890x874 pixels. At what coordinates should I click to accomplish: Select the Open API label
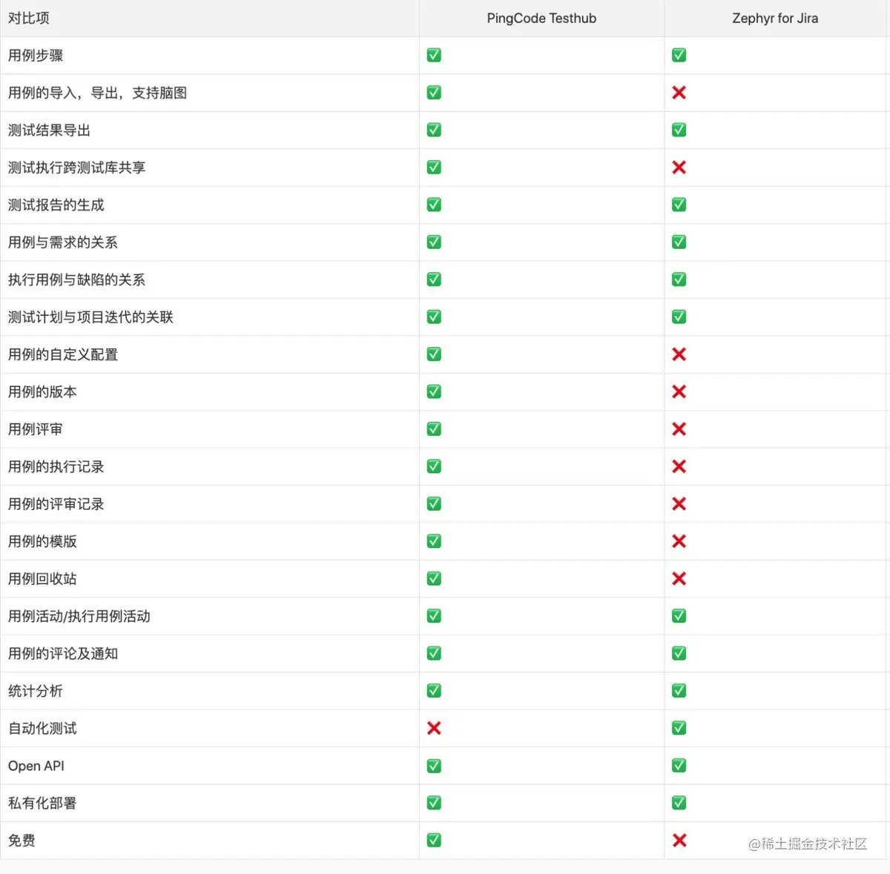click(x=36, y=766)
